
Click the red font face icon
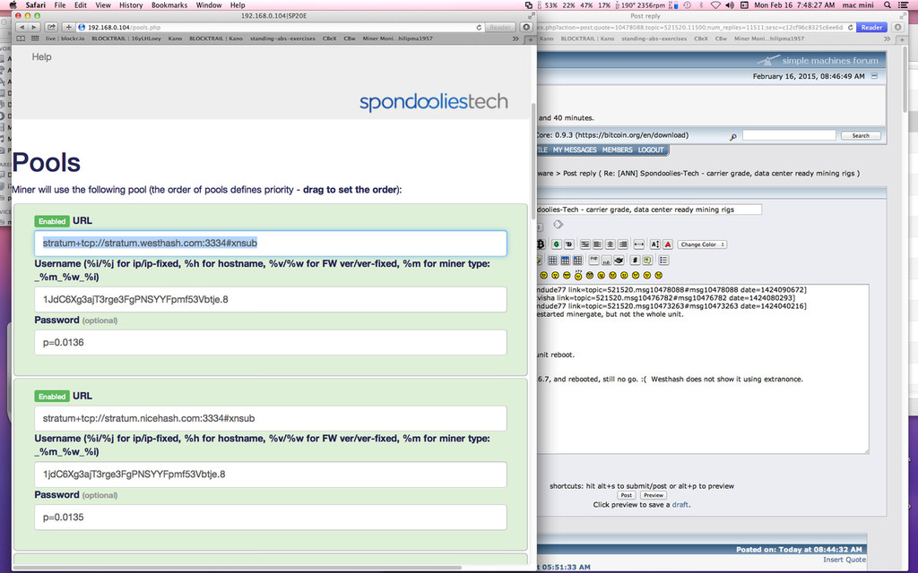667,244
